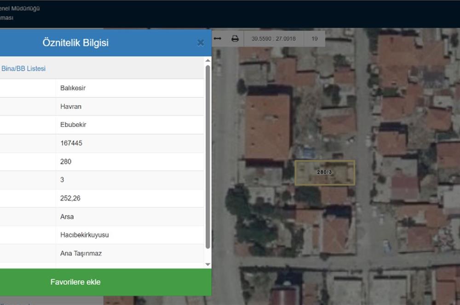Open the Bina/BB Listesi tab
This screenshot has width=460, height=305.
tap(23, 68)
